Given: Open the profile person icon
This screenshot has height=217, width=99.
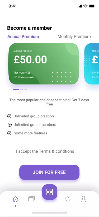Looking at the screenshot, I should [x=83, y=199].
